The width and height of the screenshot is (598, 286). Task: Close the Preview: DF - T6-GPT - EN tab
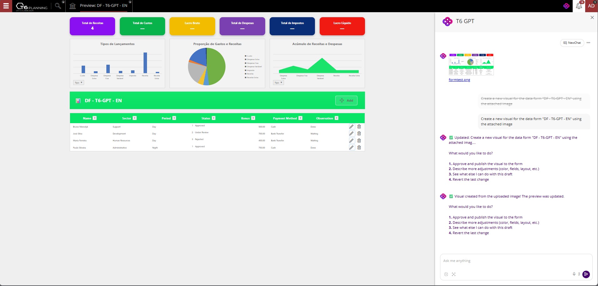(x=130, y=2)
